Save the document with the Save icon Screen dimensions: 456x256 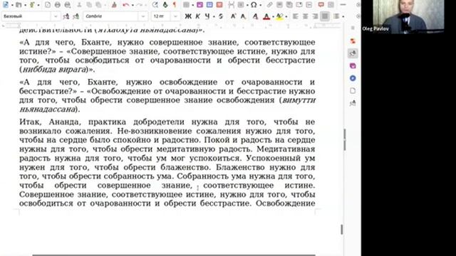click(31, 5)
